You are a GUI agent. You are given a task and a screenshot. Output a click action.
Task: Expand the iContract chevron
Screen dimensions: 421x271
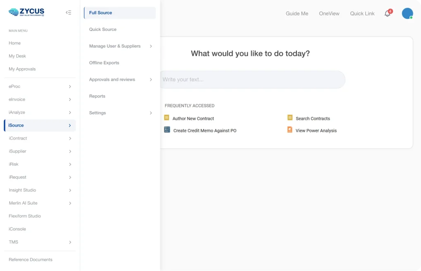point(70,139)
